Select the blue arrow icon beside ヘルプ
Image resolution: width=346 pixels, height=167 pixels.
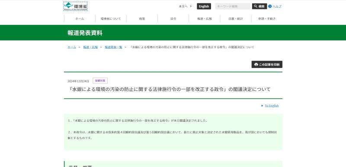click(x=270, y=6)
